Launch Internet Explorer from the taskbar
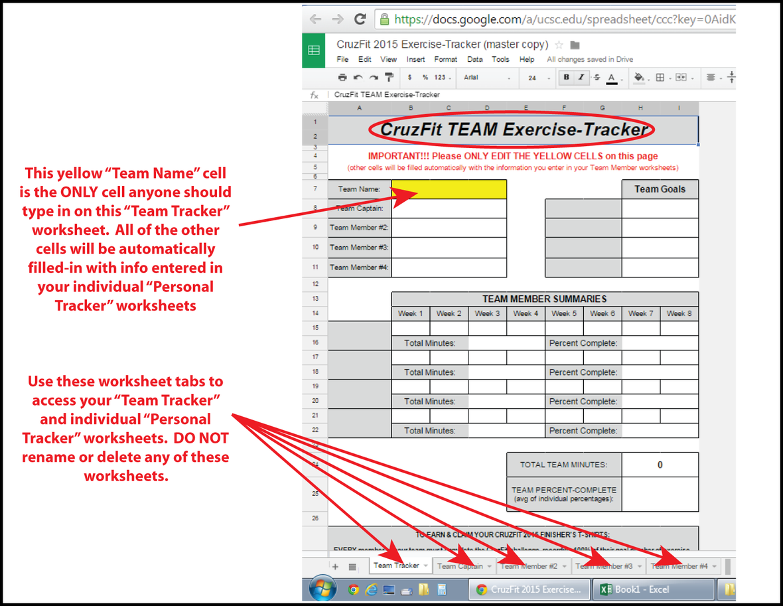Viewport: 783px width, 606px height. pyautogui.click(x=371, y=589)
